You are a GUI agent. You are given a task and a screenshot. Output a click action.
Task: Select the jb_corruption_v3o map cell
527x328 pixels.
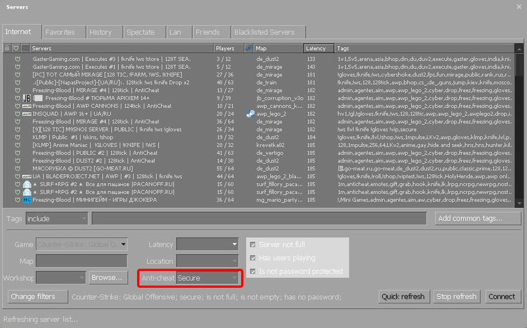click(x=280, y=98)
